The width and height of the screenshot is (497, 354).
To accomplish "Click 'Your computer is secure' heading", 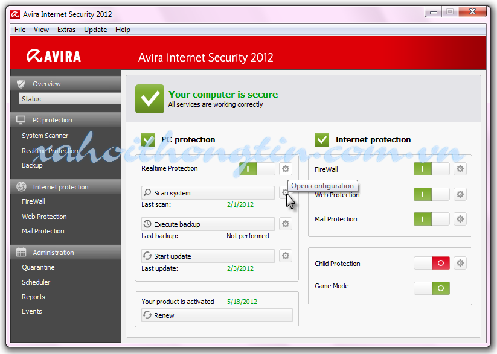I will (x=223, y=94).
